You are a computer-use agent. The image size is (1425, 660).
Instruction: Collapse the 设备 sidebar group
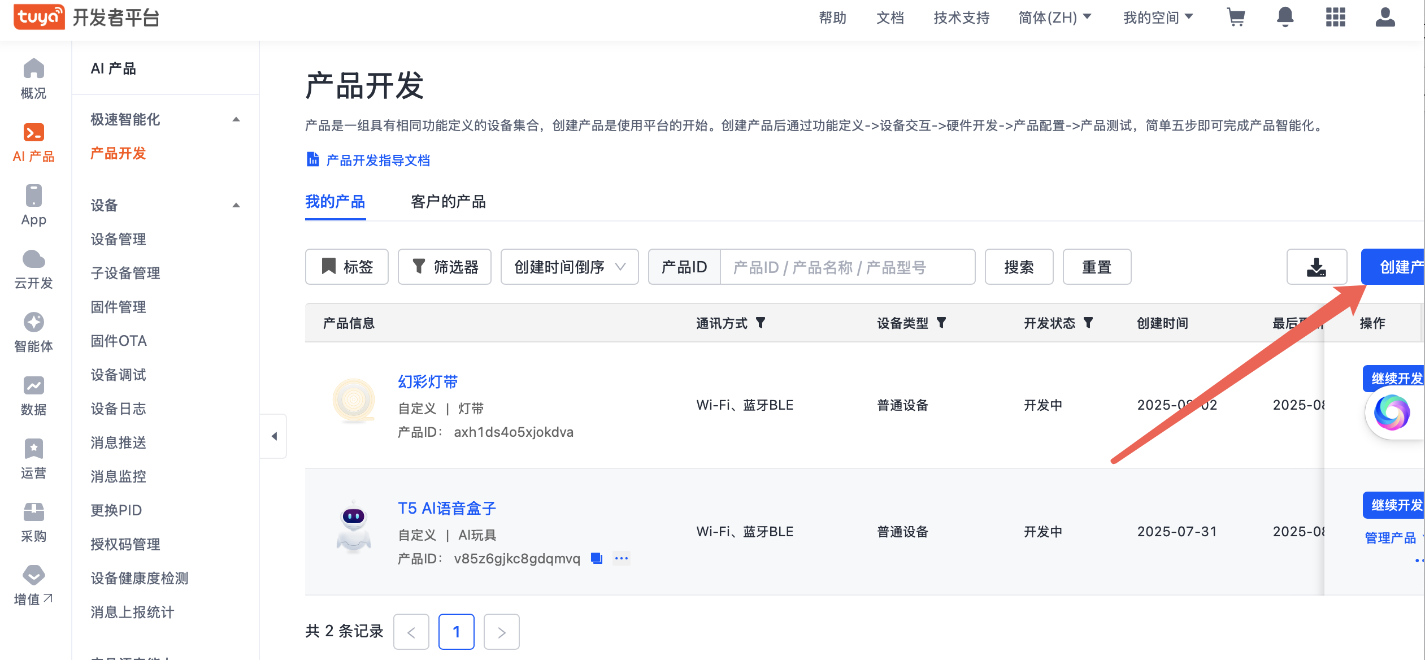coord(237,205)
